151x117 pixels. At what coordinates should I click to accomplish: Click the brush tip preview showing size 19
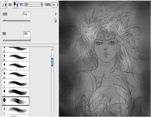(x=14, y=5)
